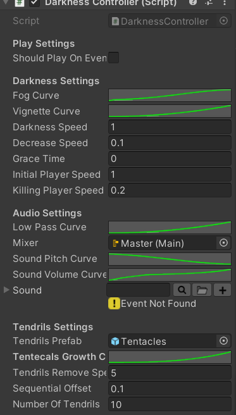Image resolution: width=236 pixels, height=415 pixels.
Task: Click the Tendrils Remove Speed field
Action: [x=170, y=373]
